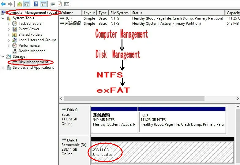The width and height of the screenshot is (240, 165).
Task: Select Task Scheduler in the tree
Action: [31, 24]
